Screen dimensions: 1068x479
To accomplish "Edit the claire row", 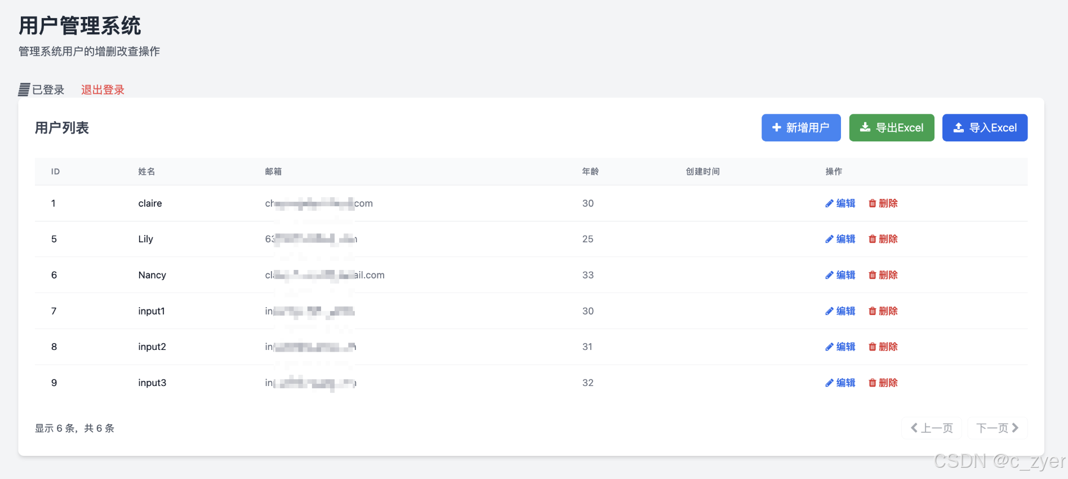I will pos(840,203).
